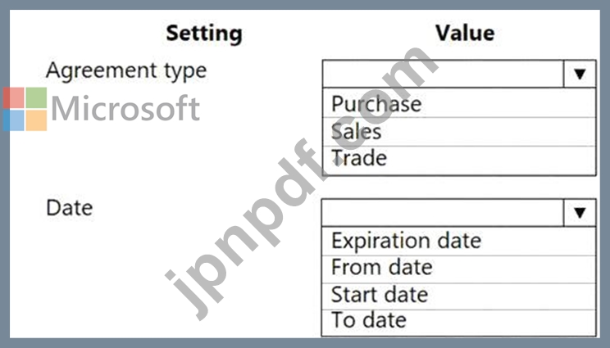Image resolution: width=610 pixels, height=348 pixels.
Task: Select the To date option
Action: coord(368,320)
